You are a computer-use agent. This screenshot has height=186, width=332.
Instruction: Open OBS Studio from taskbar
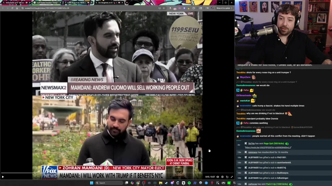[143, 183]
